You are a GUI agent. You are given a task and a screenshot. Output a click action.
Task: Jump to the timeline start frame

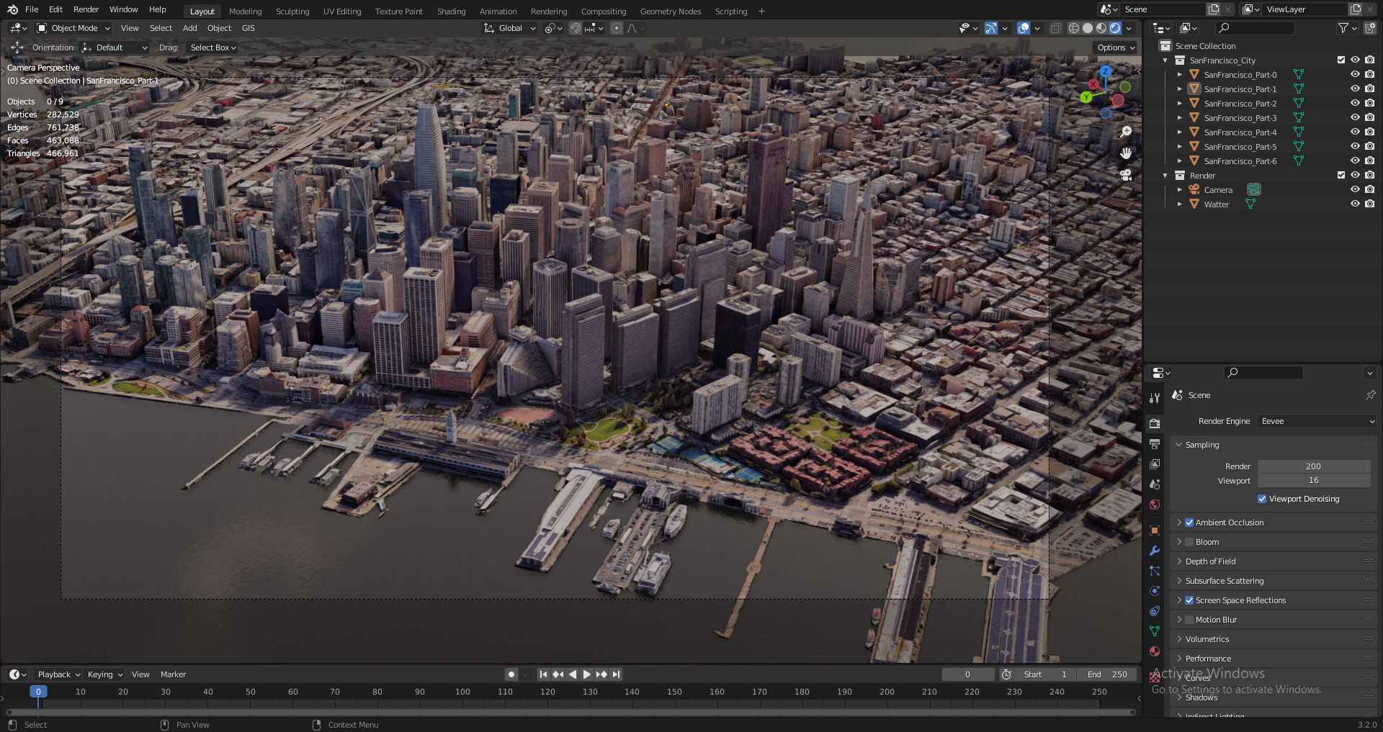click(x=543, y=674)
